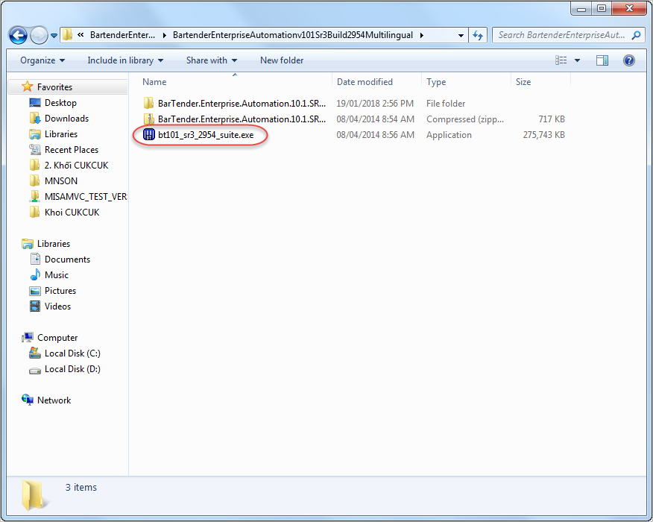653x522 pixels.
Task: Click Compressed (zipp... type cell
Action: (x=465, y=119)
